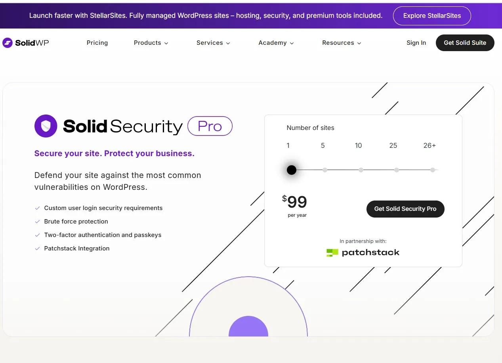Expand the Products dropdown

[151, 43]
